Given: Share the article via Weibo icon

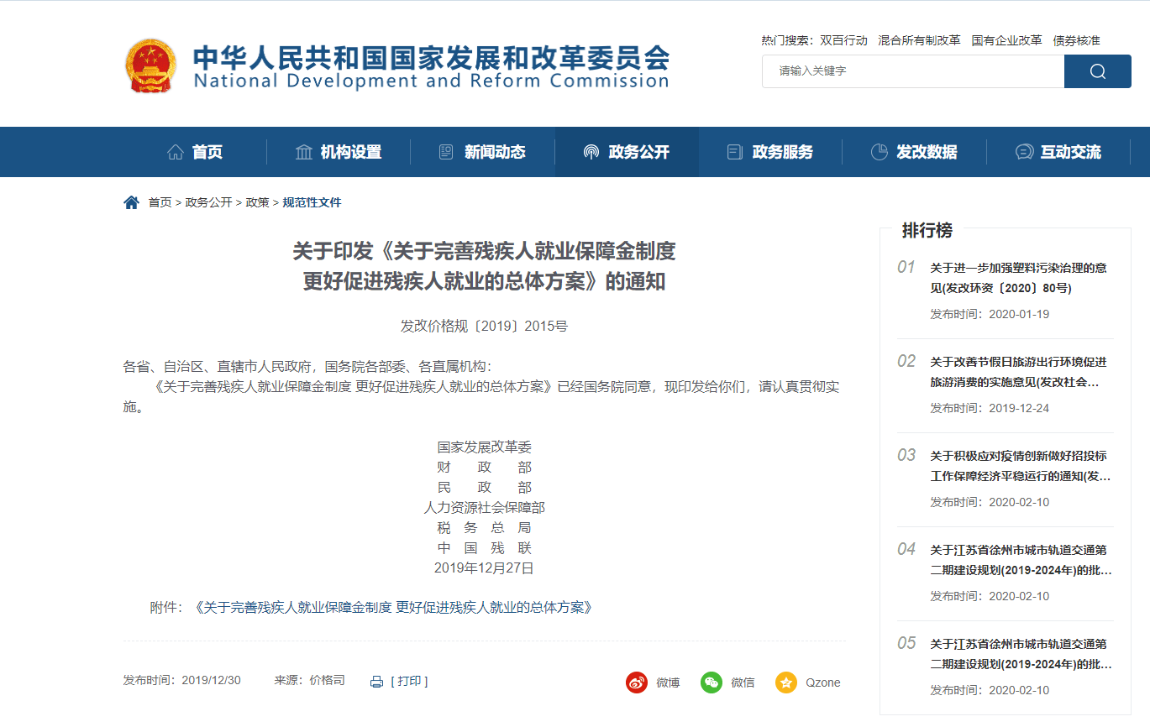Looking at the screenshot, I should click(637, 683).
